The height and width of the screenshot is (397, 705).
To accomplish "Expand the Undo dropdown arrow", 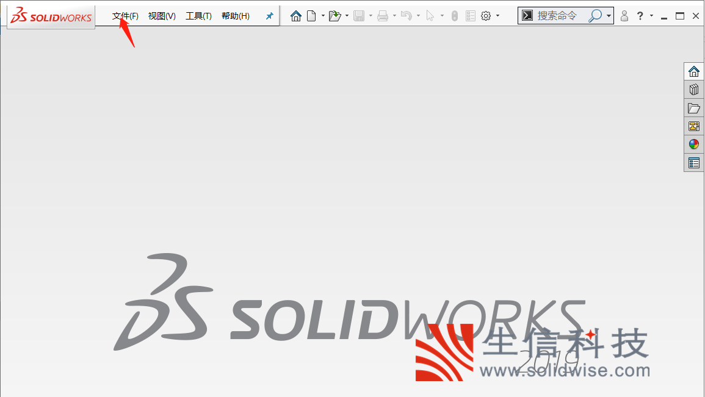I will (x=418, y=16).
